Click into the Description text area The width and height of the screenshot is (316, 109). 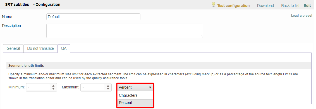(125, 31)
